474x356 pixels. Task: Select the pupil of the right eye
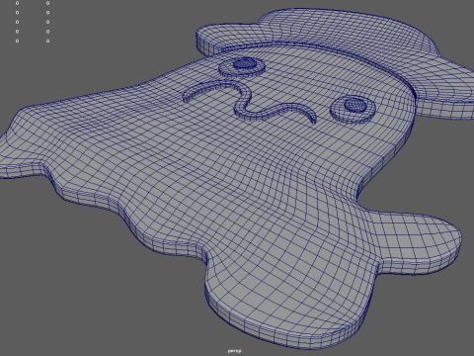pos(355,105)
